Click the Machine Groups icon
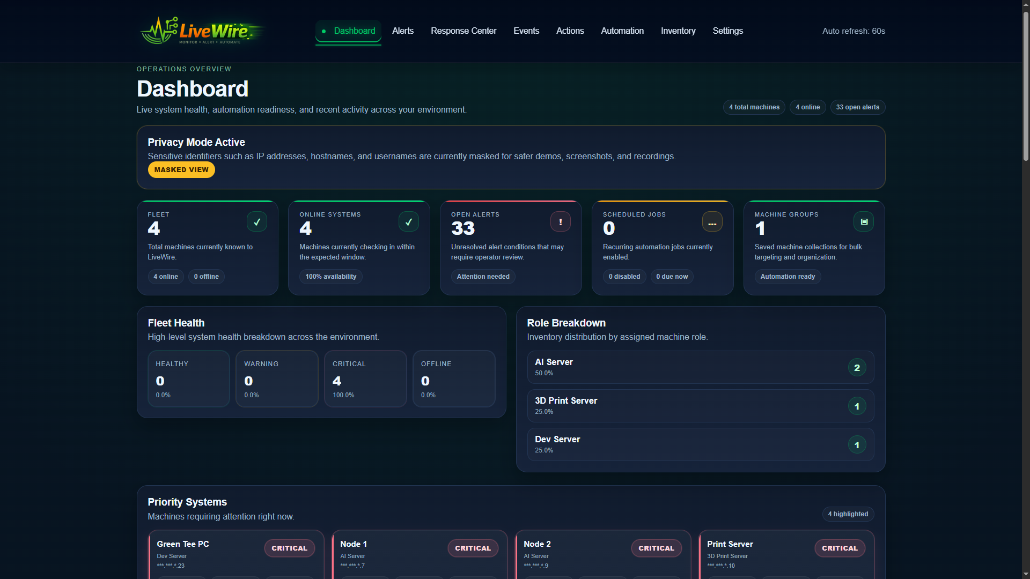This screenshot has width=1030, height=579. point(864,221)
